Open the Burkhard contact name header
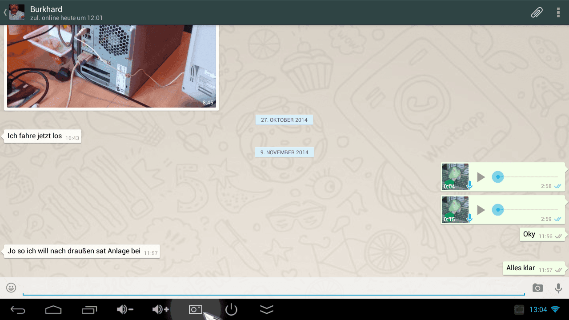Viewport: 569px width, 320px height. (x=46, y=9)
